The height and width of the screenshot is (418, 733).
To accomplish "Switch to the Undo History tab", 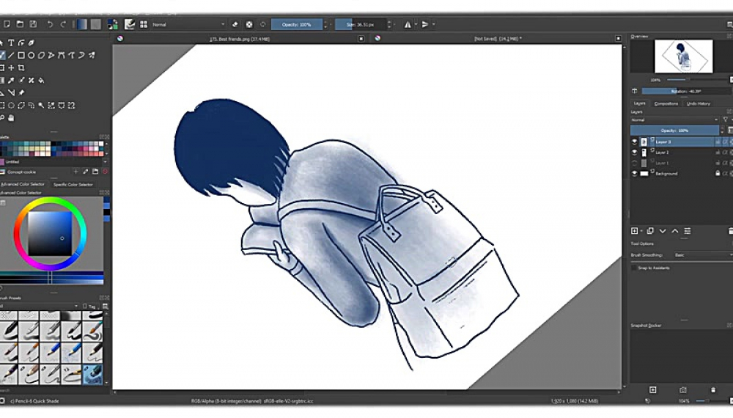I will tap(699, 103).
